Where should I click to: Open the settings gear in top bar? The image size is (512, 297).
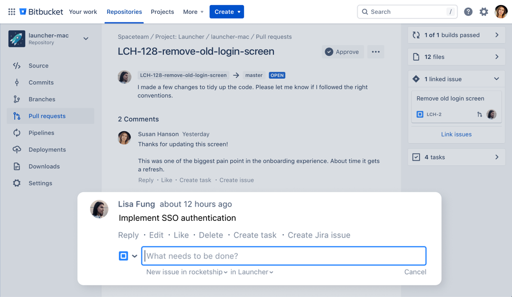tap(484, 12)
